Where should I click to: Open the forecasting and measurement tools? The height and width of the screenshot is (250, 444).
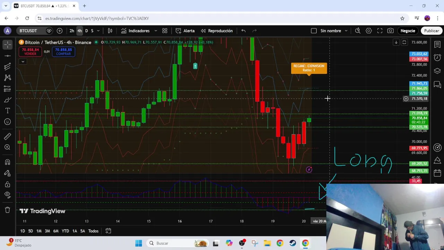tap(7, 89)
